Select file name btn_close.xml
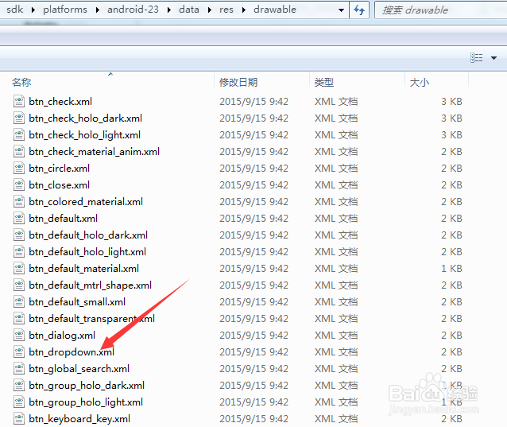 tap(59, 185)
